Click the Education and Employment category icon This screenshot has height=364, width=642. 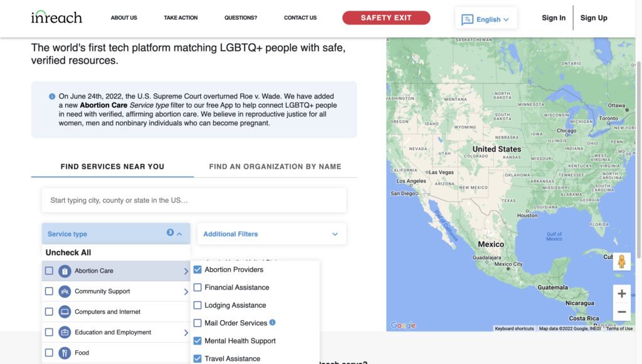65,333
